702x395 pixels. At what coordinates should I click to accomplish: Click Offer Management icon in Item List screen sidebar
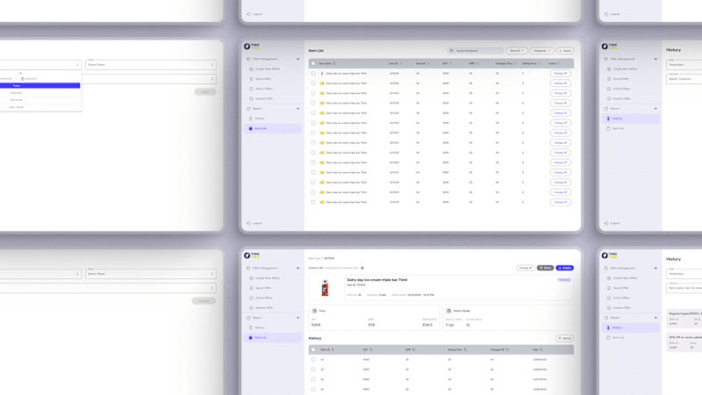(x=248, y=59)
